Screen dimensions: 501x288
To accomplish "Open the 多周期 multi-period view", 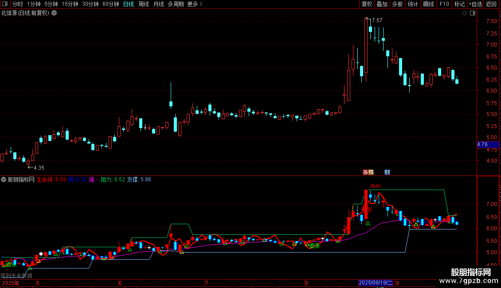I will pos(176,4).
